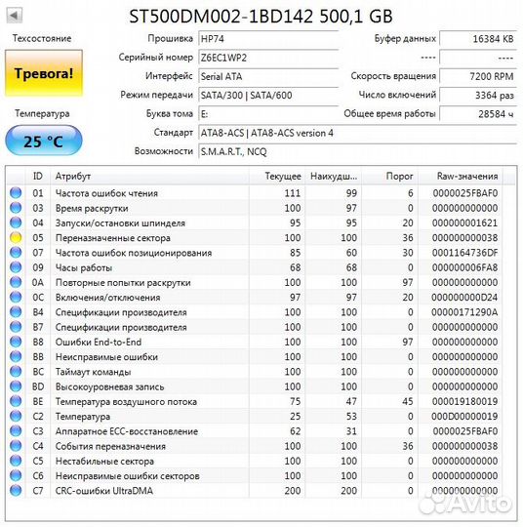Click the blue status dot for attribute BB
Viewport: 523px width, 527px height.
tap(16, 356)
